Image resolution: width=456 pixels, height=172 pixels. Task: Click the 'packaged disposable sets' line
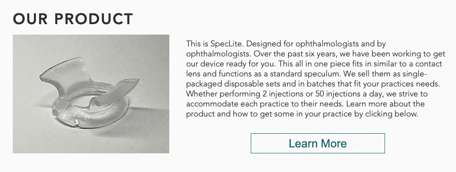coord(312,84)
